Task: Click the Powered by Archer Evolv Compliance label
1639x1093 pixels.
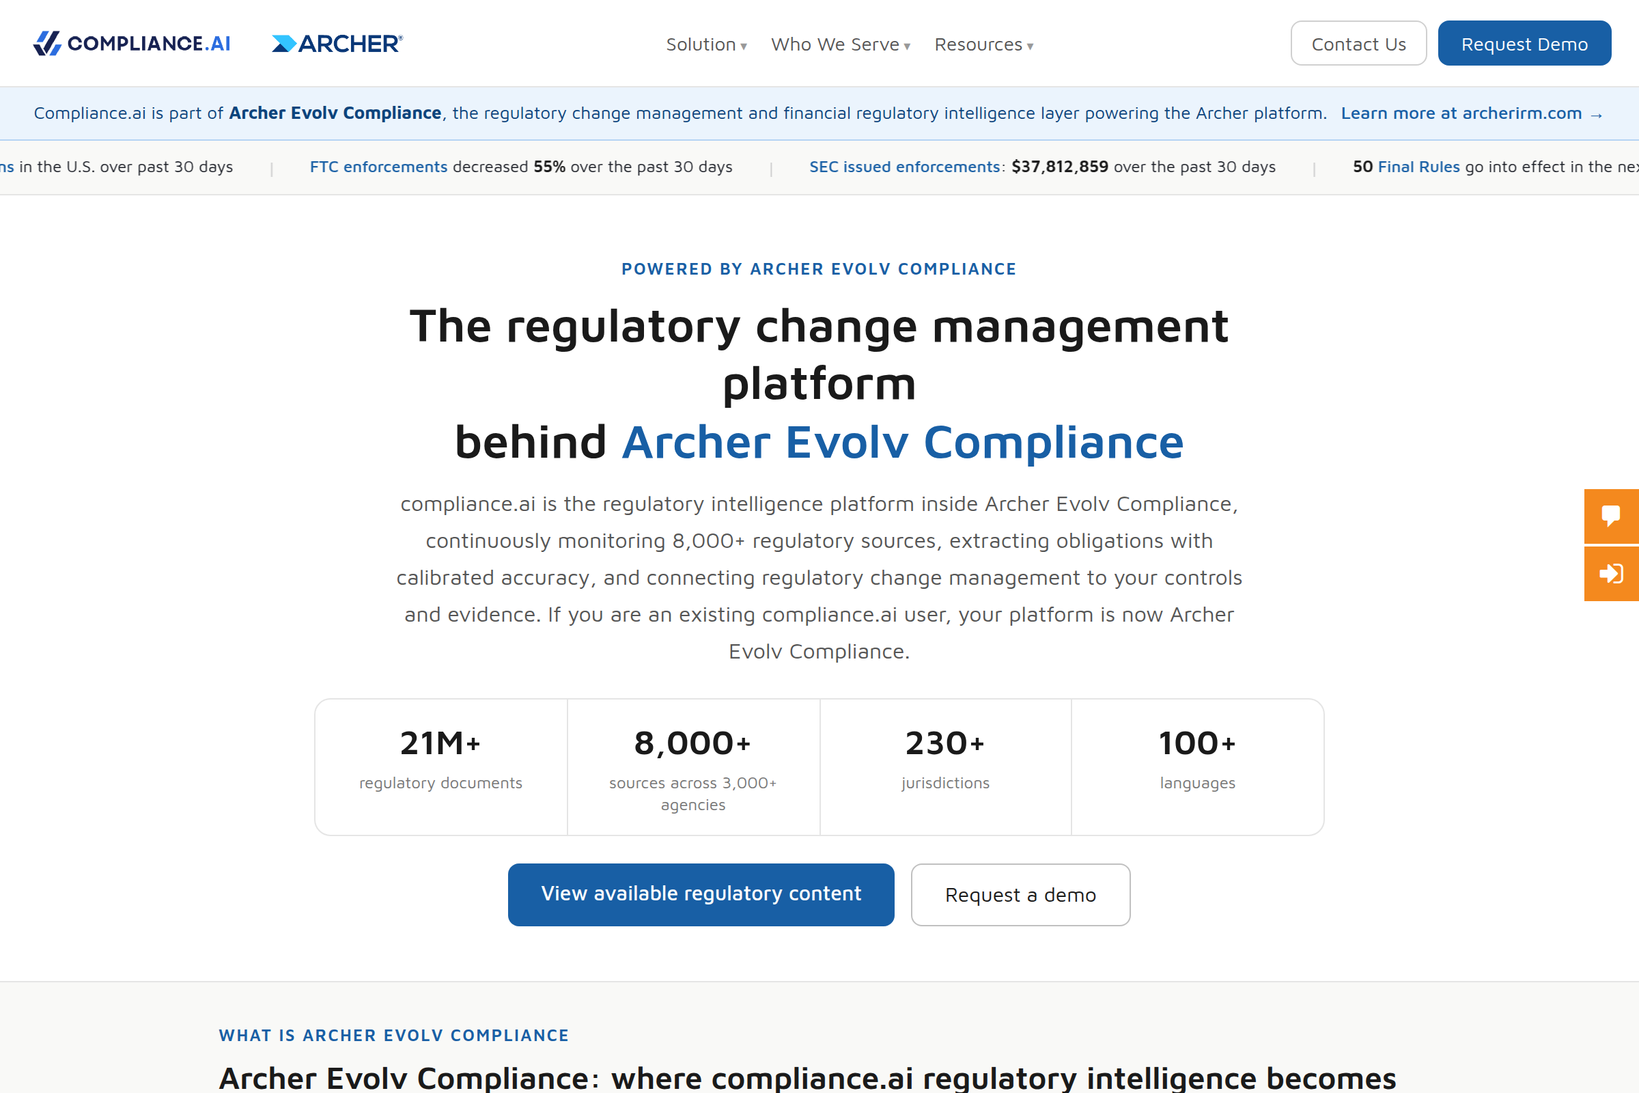Action: click(819, 269)
